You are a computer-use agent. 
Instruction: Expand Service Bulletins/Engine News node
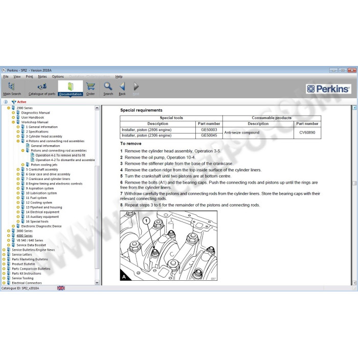coord(4,250)
